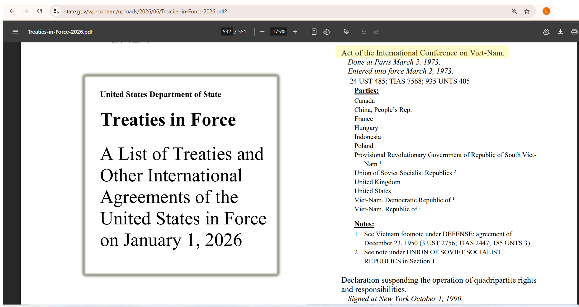The width and height of the screenshot is (579, 307).
Task: Save PDF to Google Drive
Action: point(546,32)
